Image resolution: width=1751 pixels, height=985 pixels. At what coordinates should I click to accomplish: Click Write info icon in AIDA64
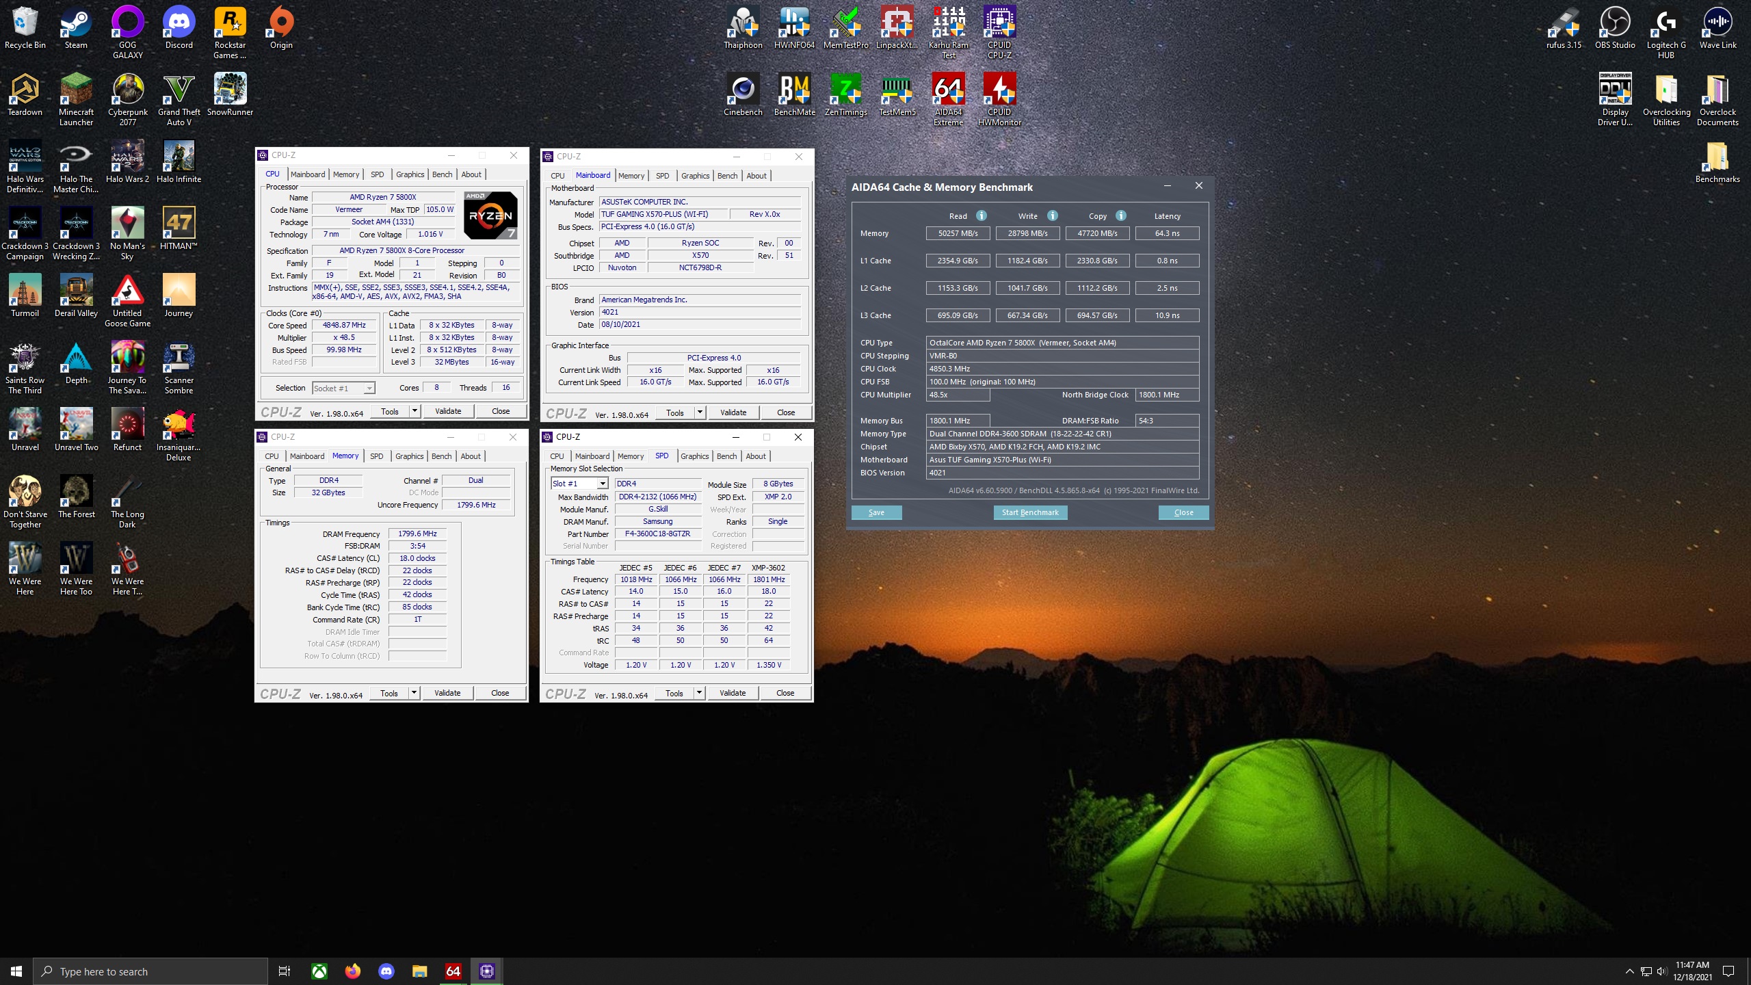coord(1053,215)
